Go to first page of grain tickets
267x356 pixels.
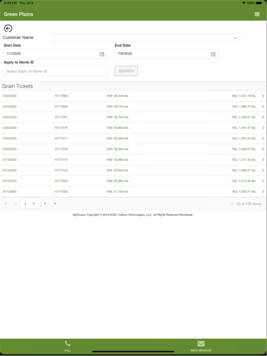(x=6, y=204)
